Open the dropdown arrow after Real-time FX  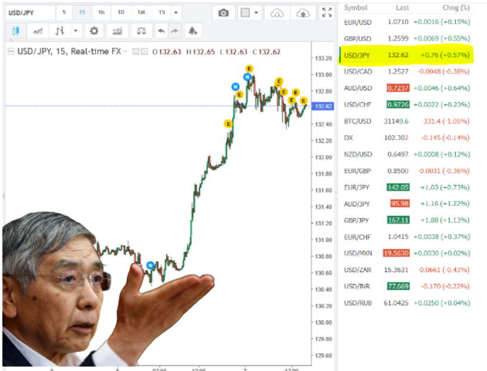(x=125, y=52)
